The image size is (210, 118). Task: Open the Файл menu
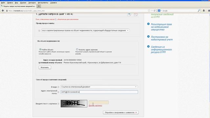point(3,3)
